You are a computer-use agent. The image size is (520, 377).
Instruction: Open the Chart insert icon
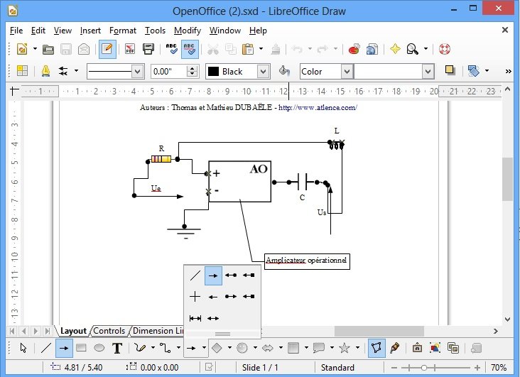pos(354,49)
